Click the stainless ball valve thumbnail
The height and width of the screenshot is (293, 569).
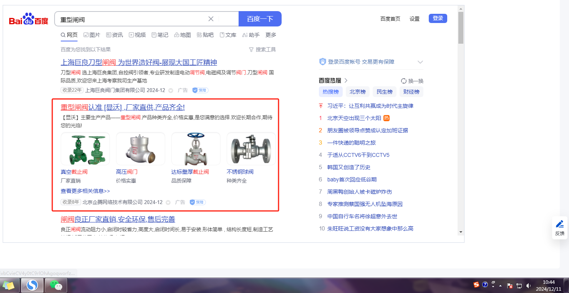(x=251, y=149)
